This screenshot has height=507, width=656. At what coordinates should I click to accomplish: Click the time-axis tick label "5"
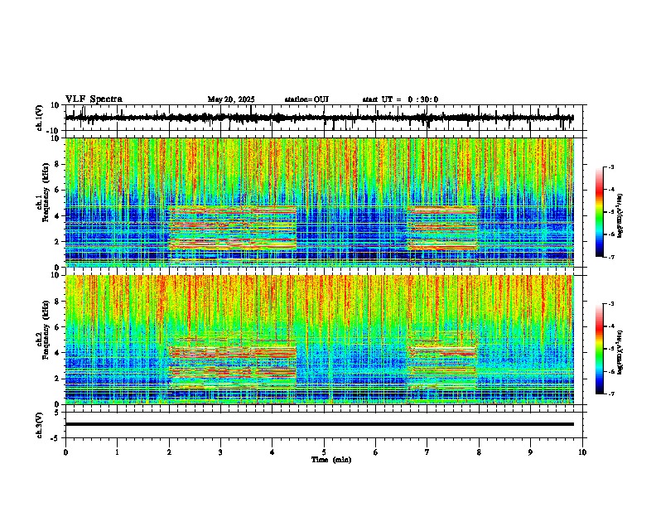324,452
